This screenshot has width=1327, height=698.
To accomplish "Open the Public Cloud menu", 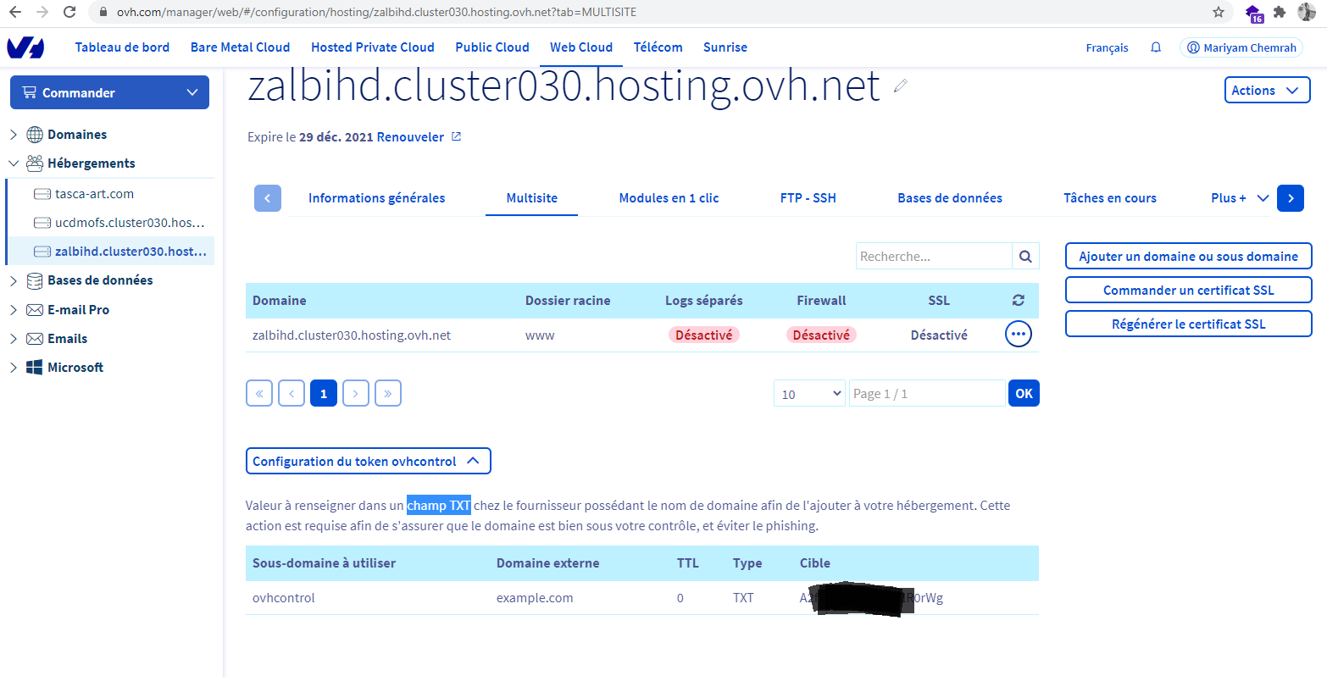I will click(x=491, y=47).
